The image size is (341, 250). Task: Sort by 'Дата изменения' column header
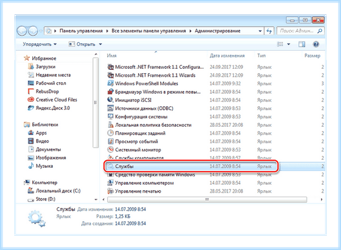point(227,56)
